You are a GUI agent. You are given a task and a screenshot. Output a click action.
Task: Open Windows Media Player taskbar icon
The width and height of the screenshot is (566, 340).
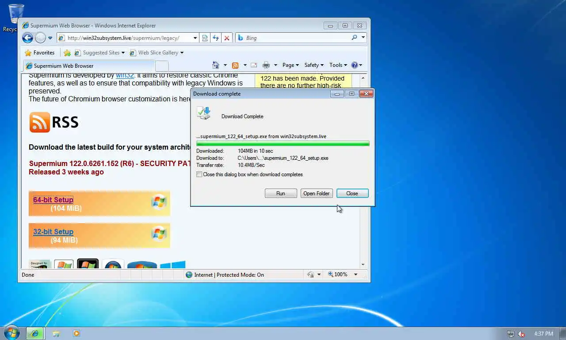coord(76,333)
